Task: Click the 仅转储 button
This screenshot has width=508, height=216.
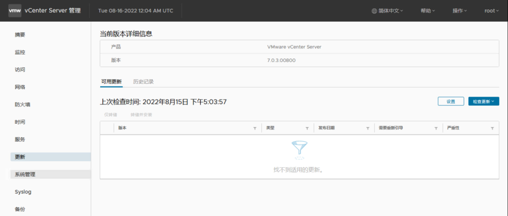Action: 111,115
